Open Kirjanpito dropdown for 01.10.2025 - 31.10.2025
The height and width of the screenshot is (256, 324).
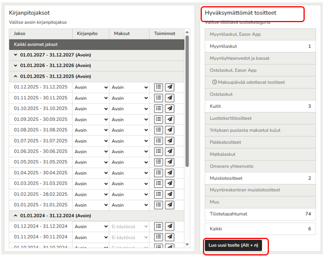point(91,109)
